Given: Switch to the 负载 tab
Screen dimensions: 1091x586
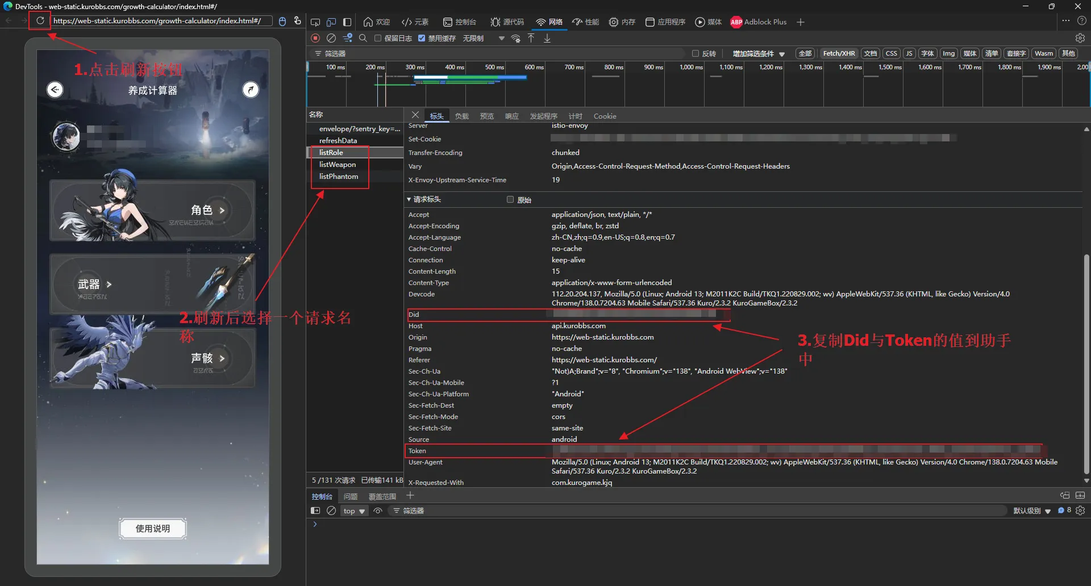Looking at the screenshot, I should click(x=461, y=116).
